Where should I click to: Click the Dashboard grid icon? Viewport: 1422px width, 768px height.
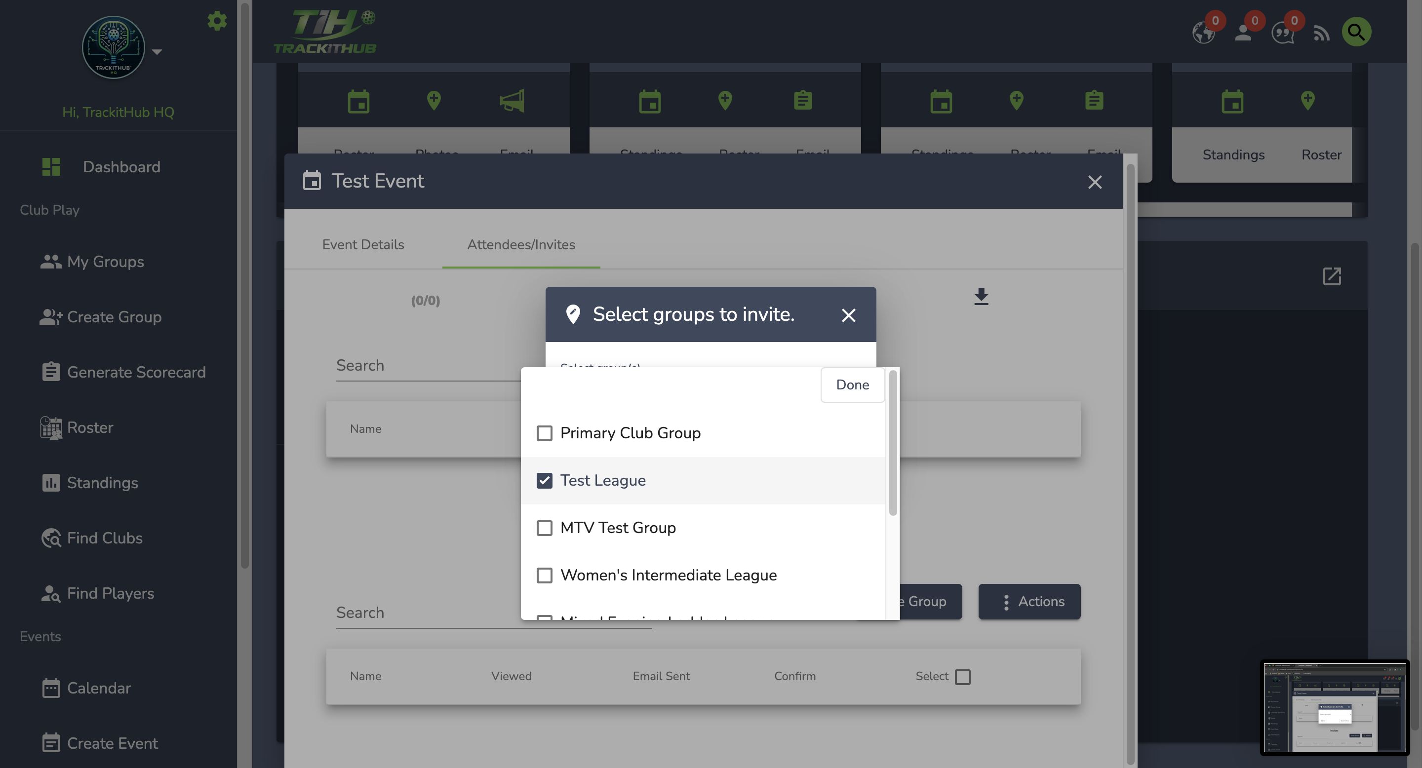click(51, 167)
